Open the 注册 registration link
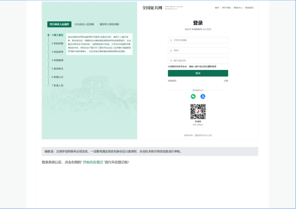The image size is (296, 209). tap(226, 81)
